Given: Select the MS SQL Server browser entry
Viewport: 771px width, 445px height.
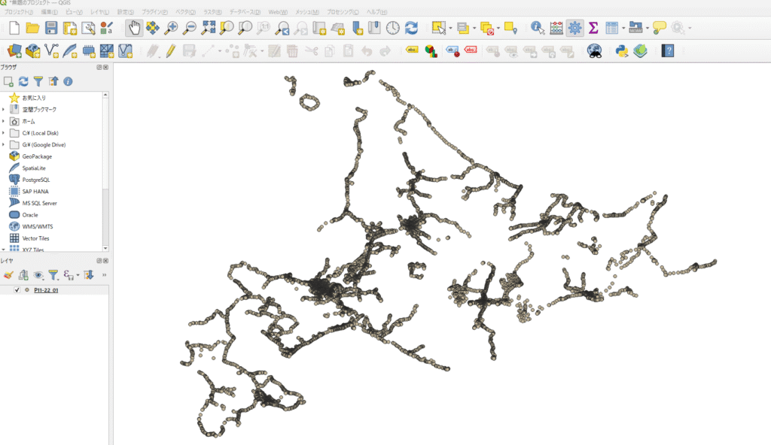Looking at the screenshot, I should pyautogui.click(x=39, y=203).
